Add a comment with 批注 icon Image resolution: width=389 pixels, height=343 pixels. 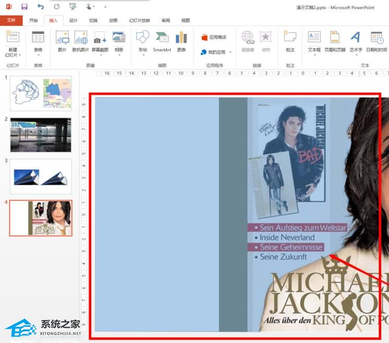click(290, 41)
